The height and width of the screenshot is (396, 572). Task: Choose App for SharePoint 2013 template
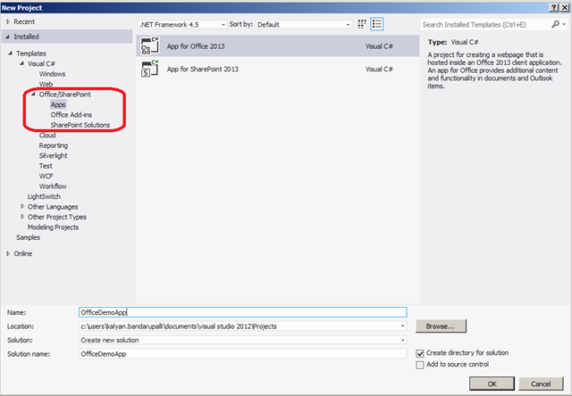click(278, 69)
